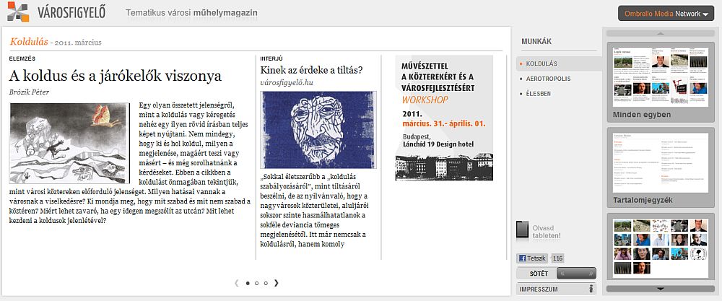Screen dimensions: 722x301
Task: Click the tablet icon beside Olvasd tableten
Action: click(x=522, y=230)
